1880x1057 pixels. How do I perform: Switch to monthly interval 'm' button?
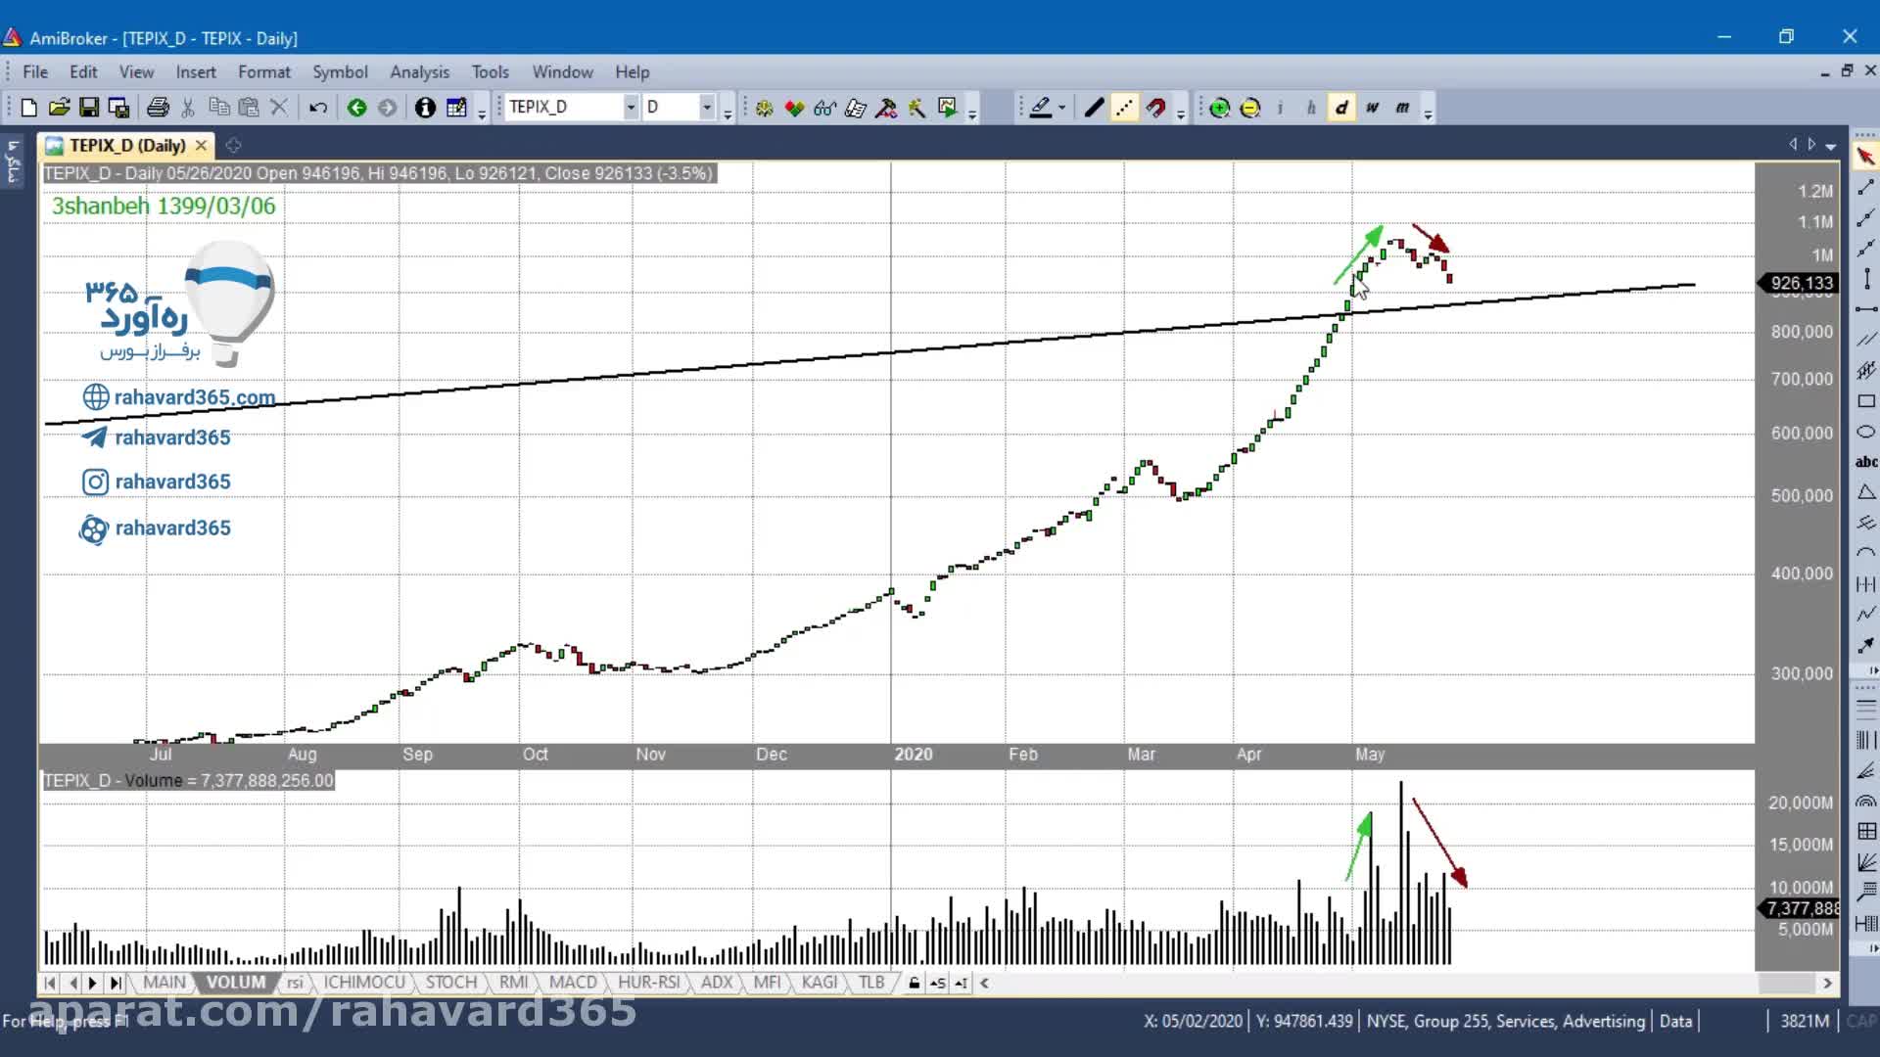click(x=1402, y=108)
